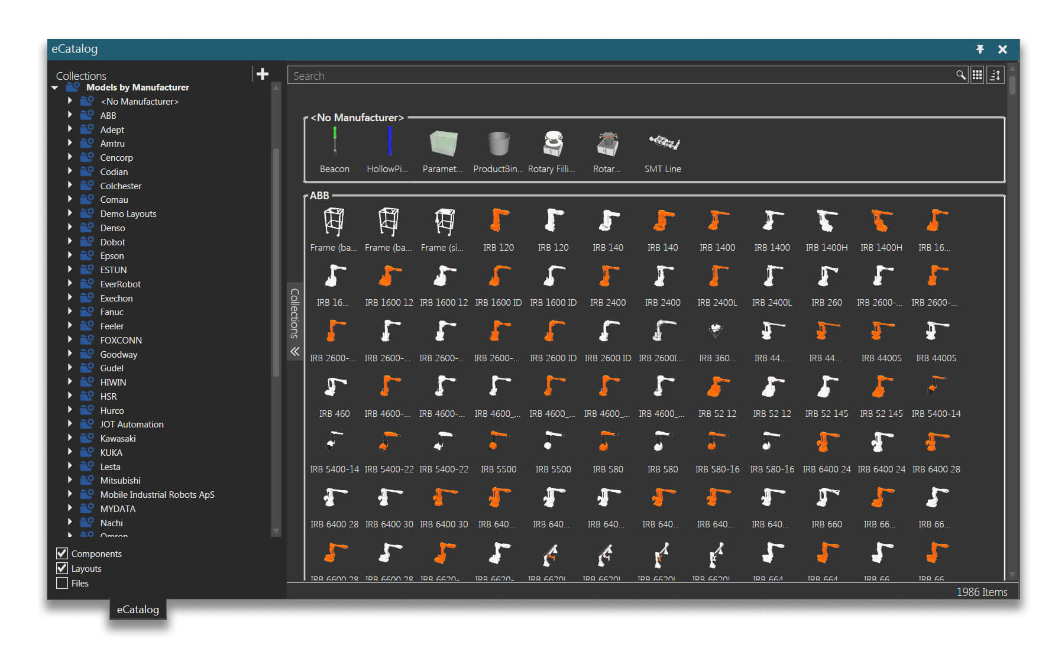Select the IRB 460 robot
Viewport: 1055px width, 648px height.
pos(335,397)
